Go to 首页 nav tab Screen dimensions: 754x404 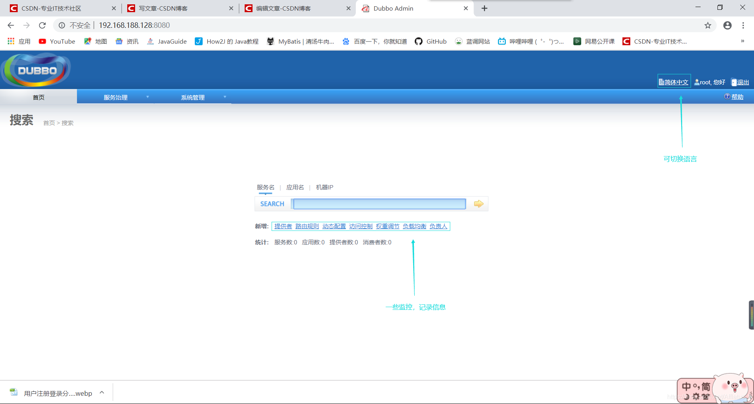click(38, 97)
